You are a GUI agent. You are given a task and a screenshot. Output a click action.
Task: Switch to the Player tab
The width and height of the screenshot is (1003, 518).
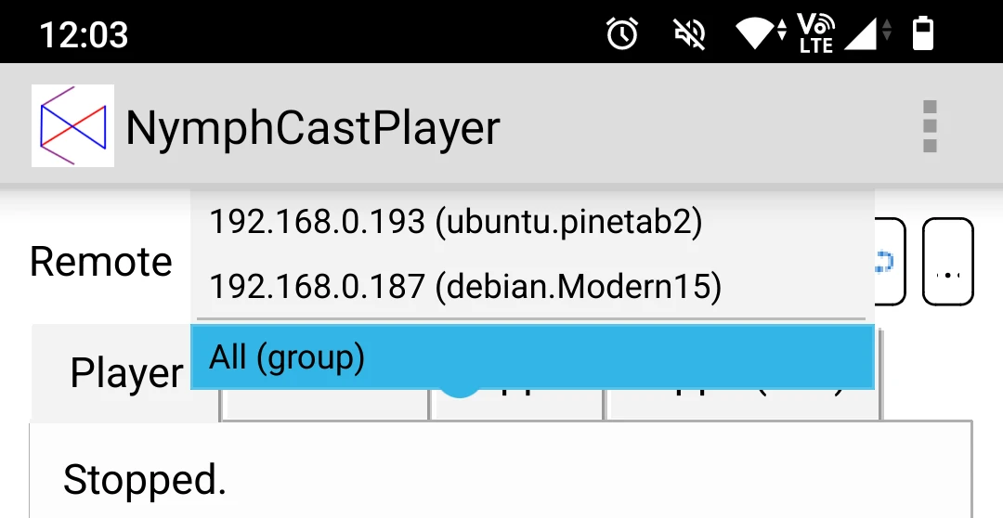(x=126, y=374)
